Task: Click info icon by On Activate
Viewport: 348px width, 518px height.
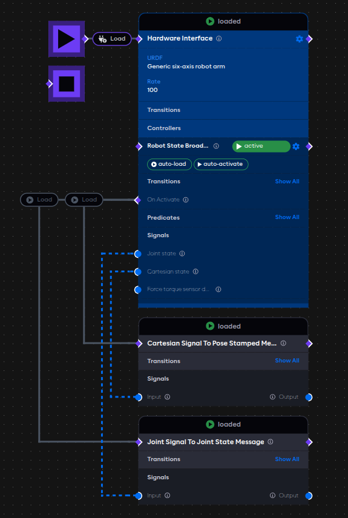Action: click(x=186, y=200)
